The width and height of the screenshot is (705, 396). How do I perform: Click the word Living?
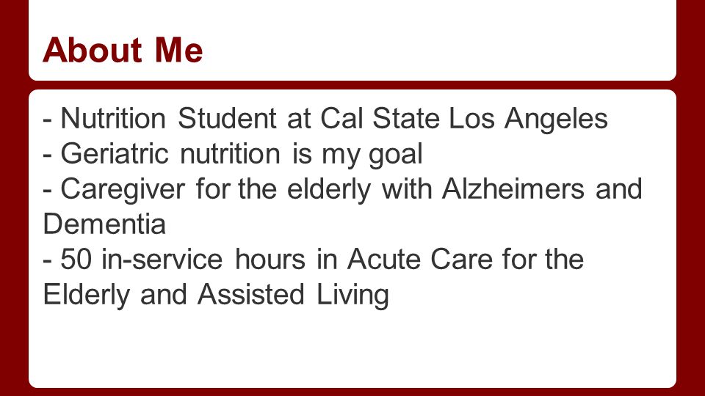352,295
